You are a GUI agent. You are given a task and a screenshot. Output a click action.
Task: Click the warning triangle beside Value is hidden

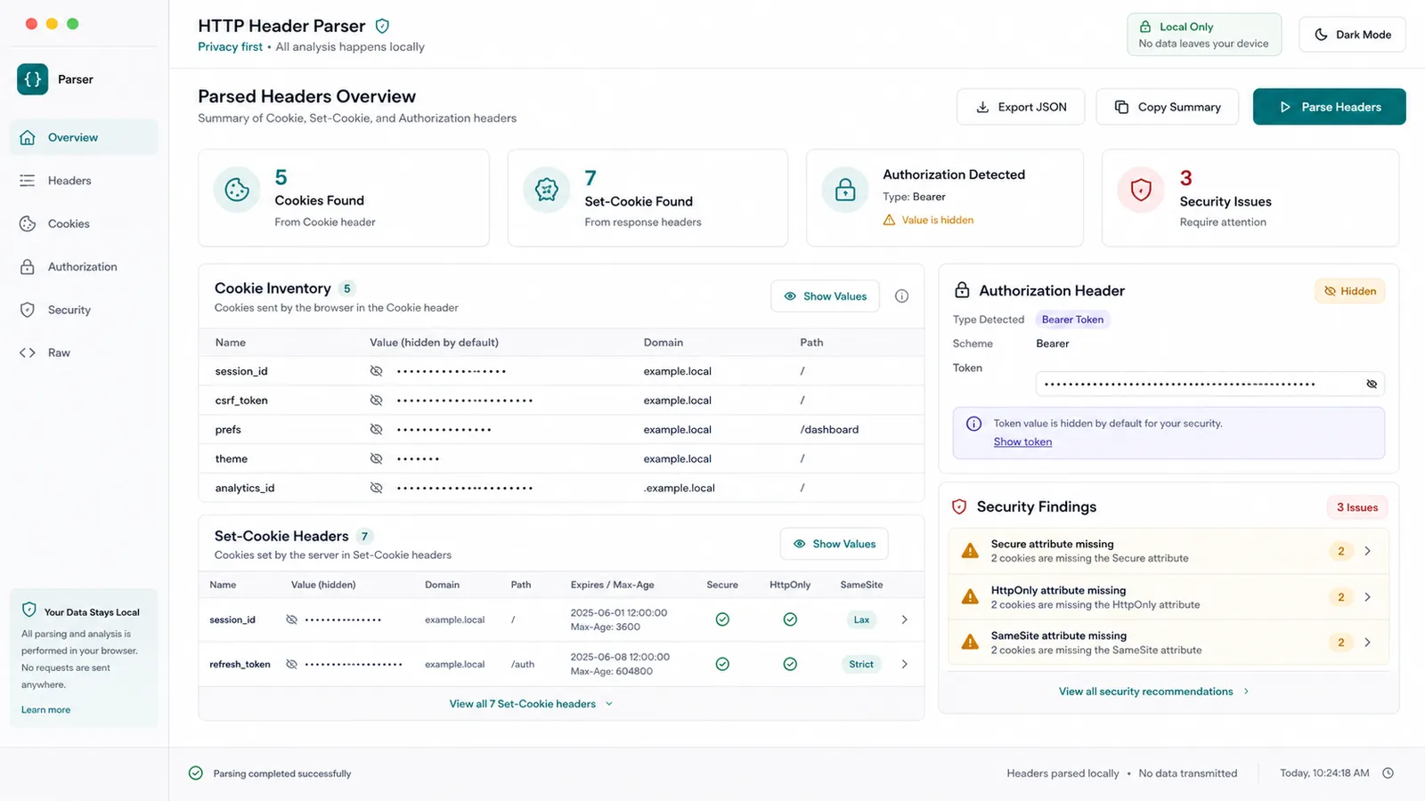click(x=889, y=220)
